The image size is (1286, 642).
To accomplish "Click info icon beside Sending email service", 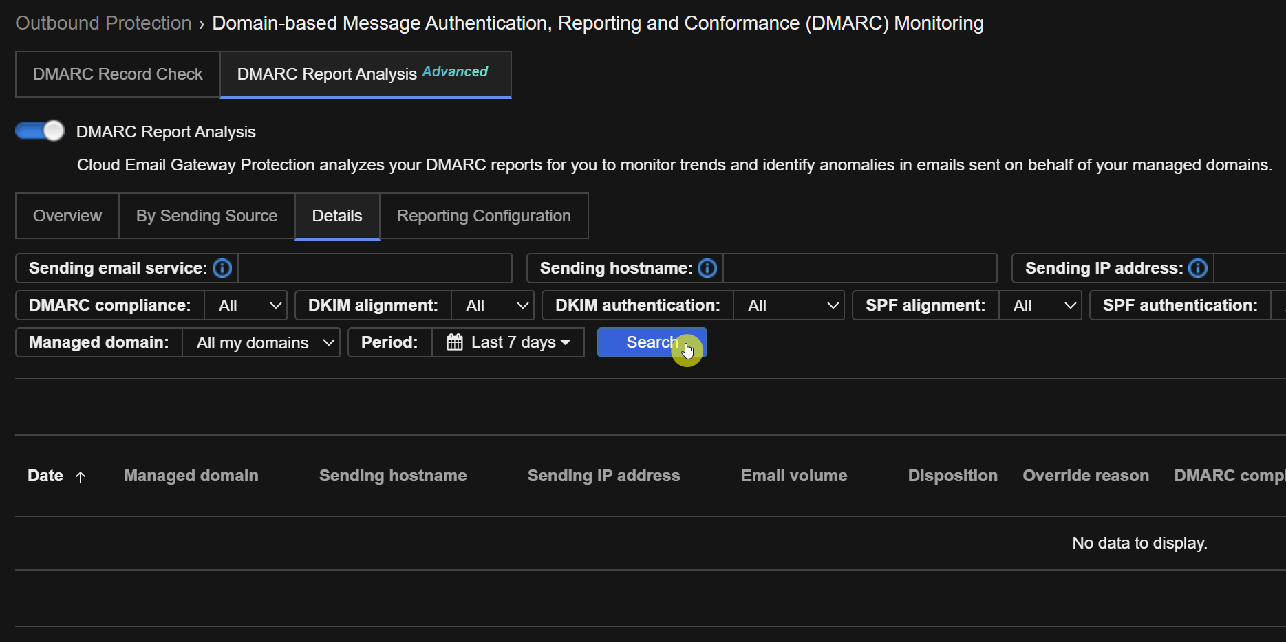I will [x=222, y=268].
